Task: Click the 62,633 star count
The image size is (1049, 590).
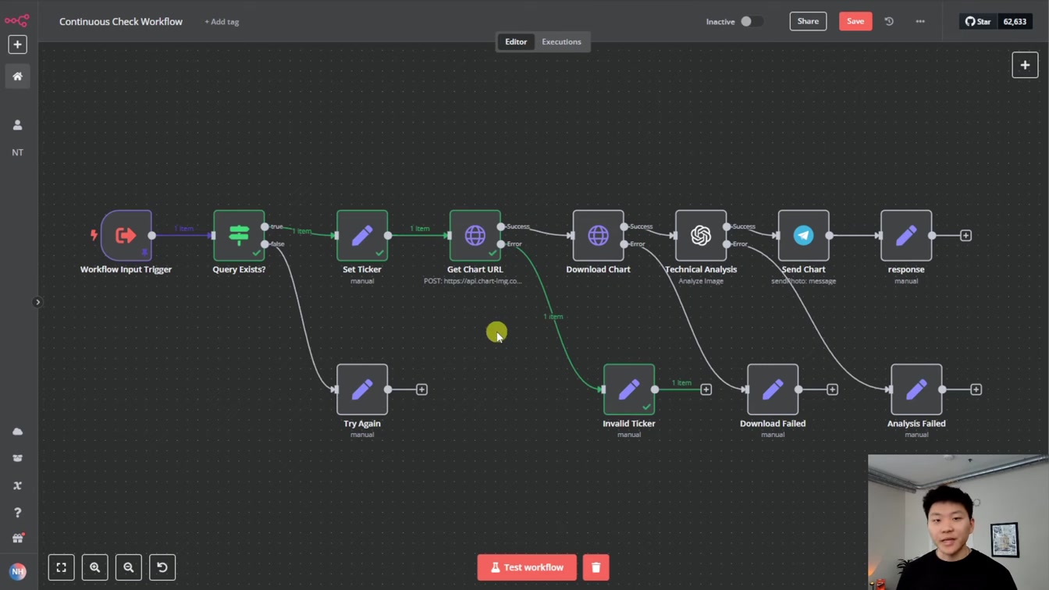Action: pyautogui.click(x=1015, y=21)
